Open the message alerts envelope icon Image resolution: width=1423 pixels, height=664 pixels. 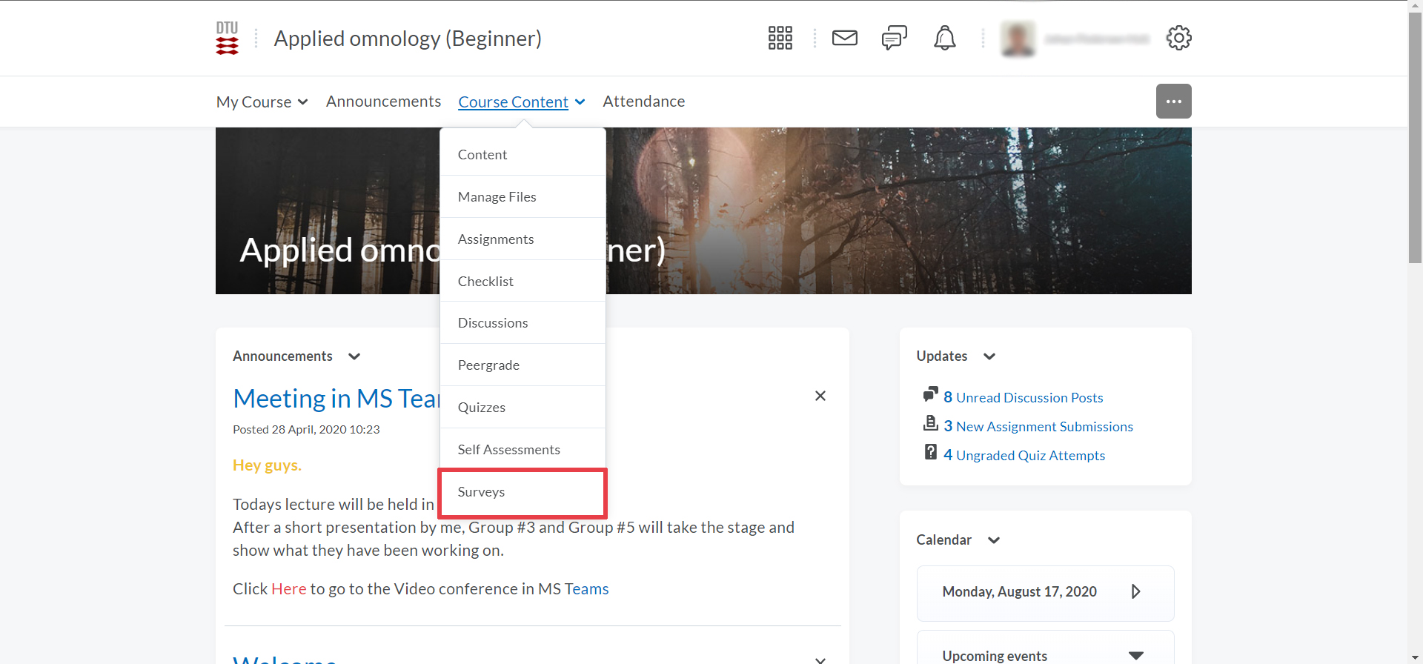pyautogui.click(x=844, y=38)
